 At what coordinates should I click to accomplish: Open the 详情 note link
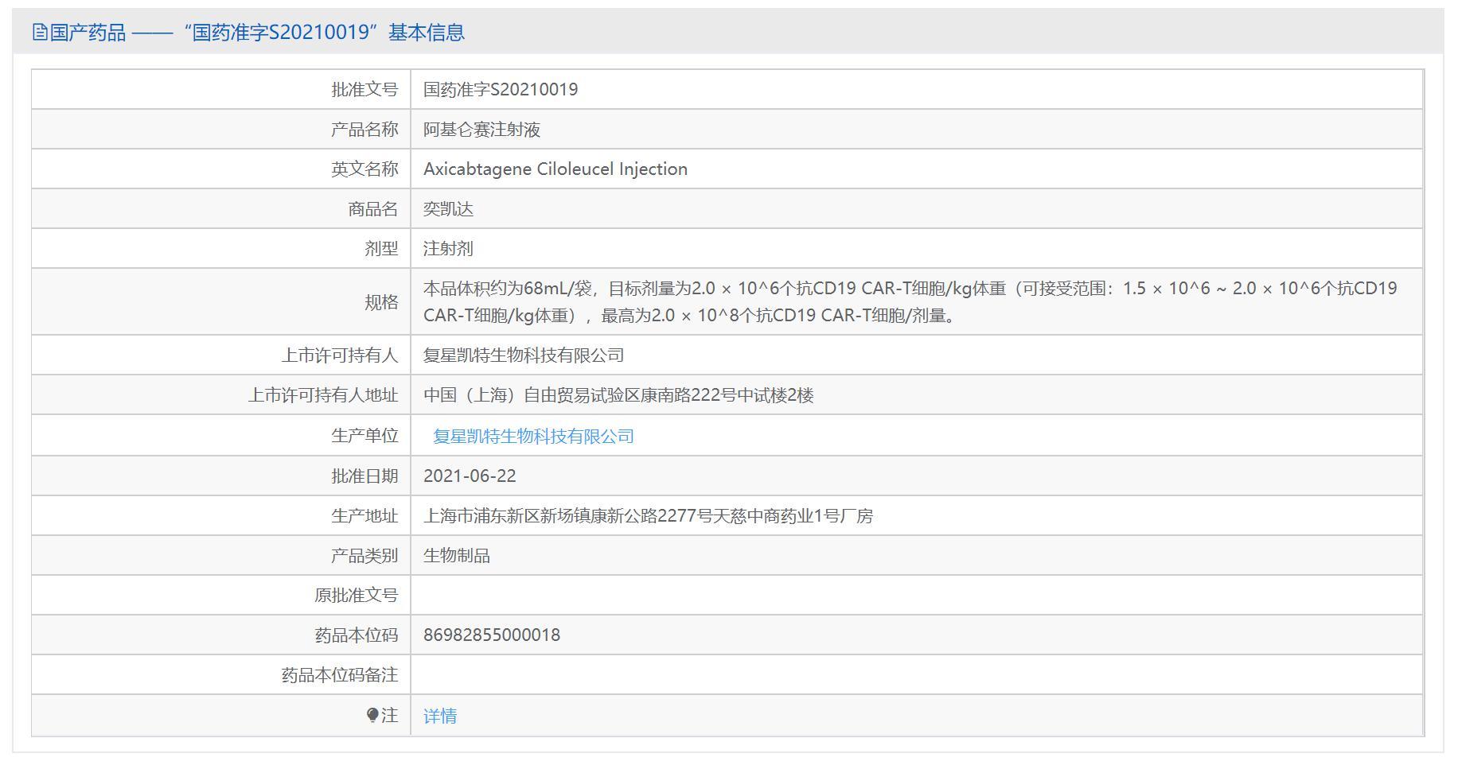point(440,716)
